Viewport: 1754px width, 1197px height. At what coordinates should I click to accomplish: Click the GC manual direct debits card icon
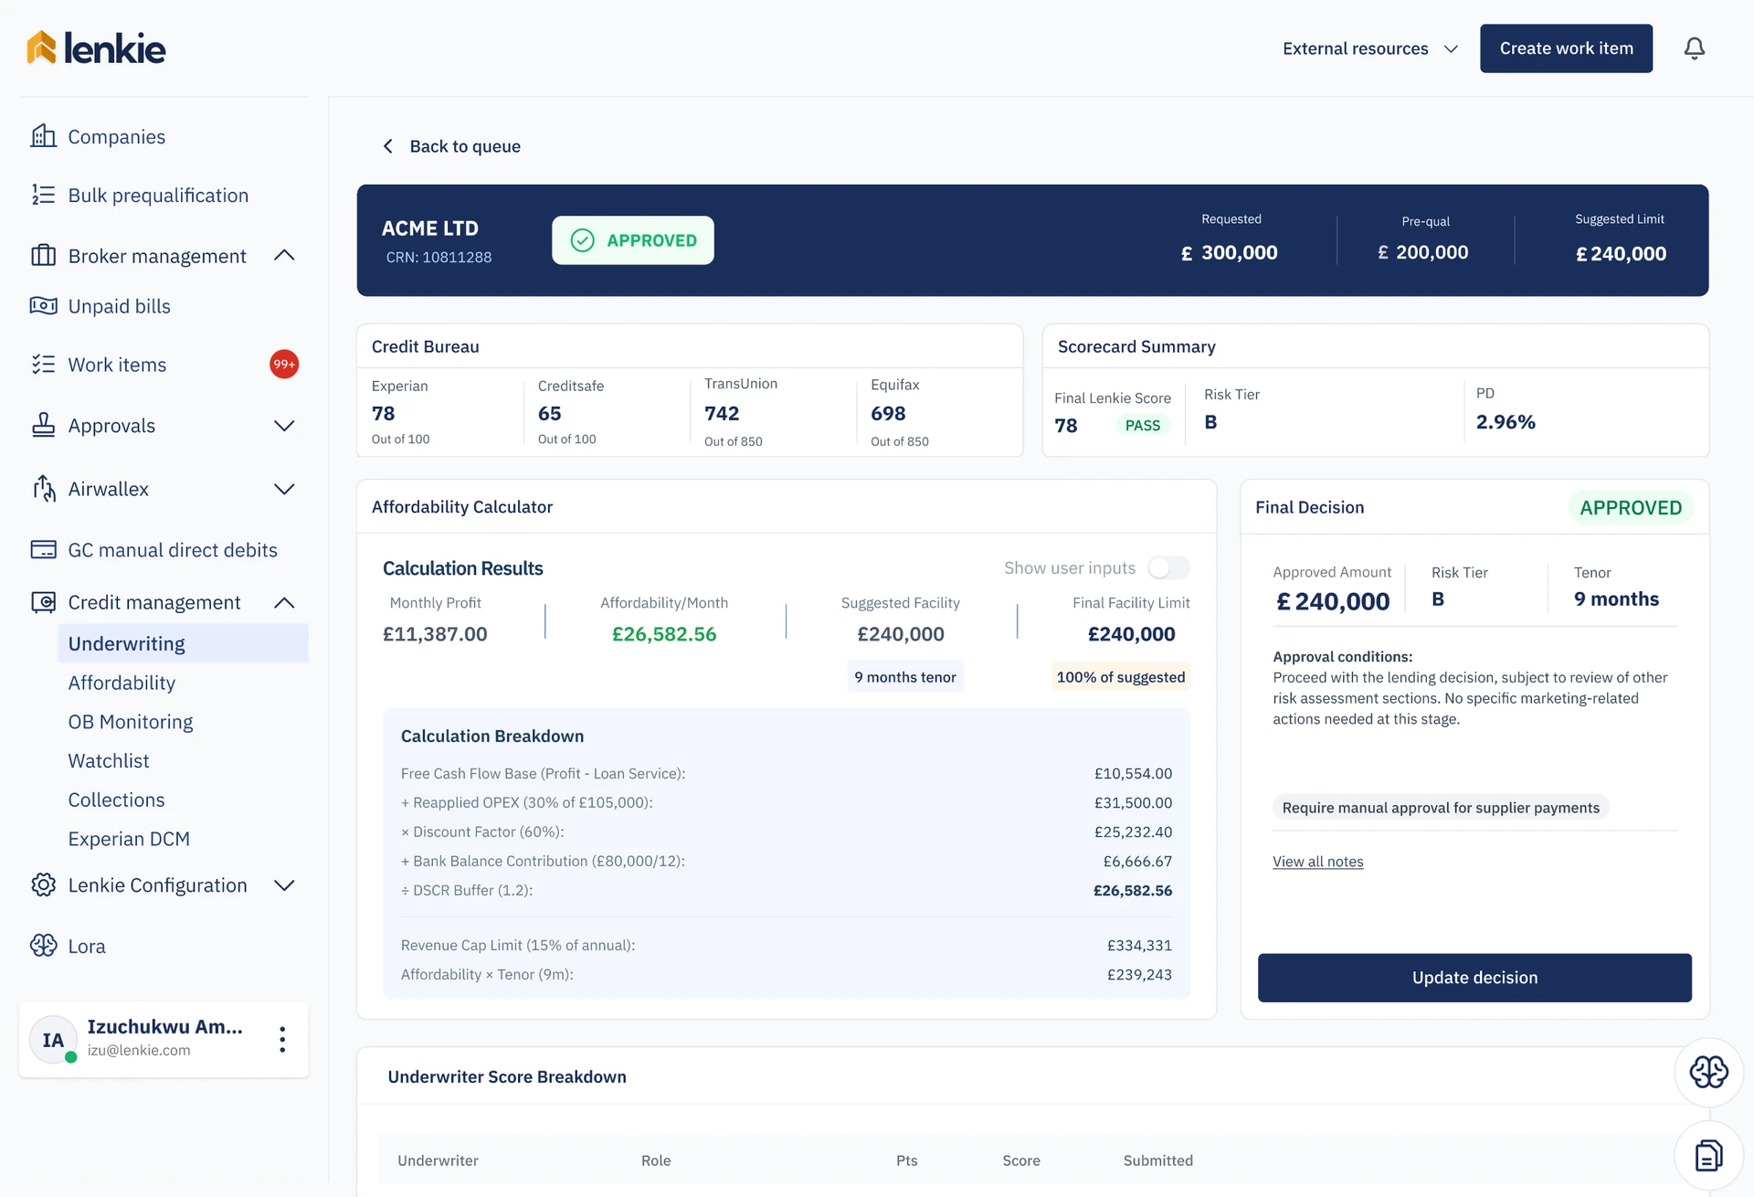click(43, 549)
